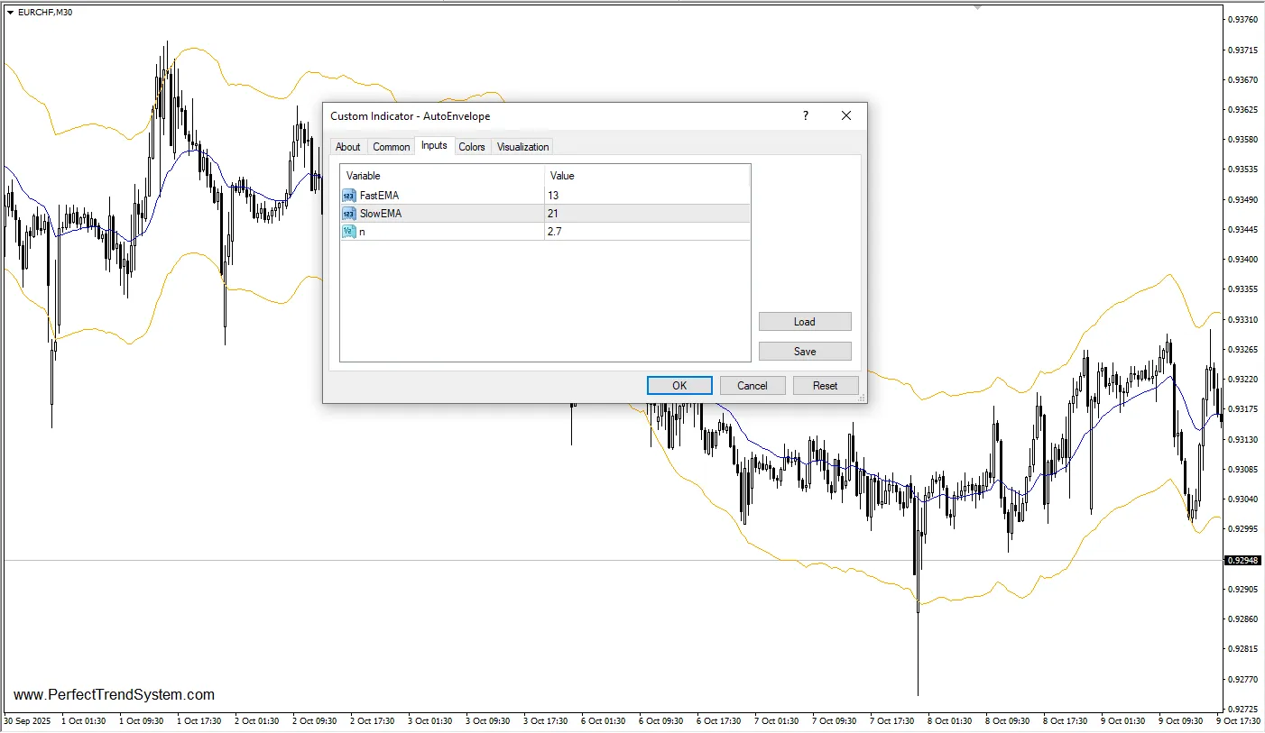The height and width of the screenshot is (733, 1265).
Task: Click the FastEMA integer variable icon
Action: 348,196
